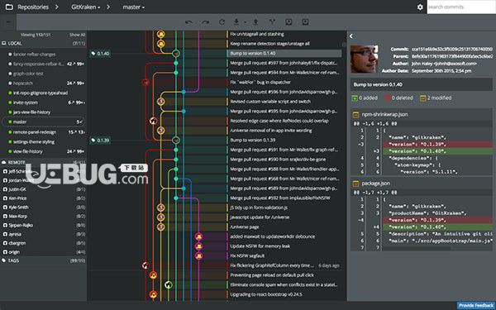
Task: Click the folder icon beside Repositories
Action: click(9, 7)
